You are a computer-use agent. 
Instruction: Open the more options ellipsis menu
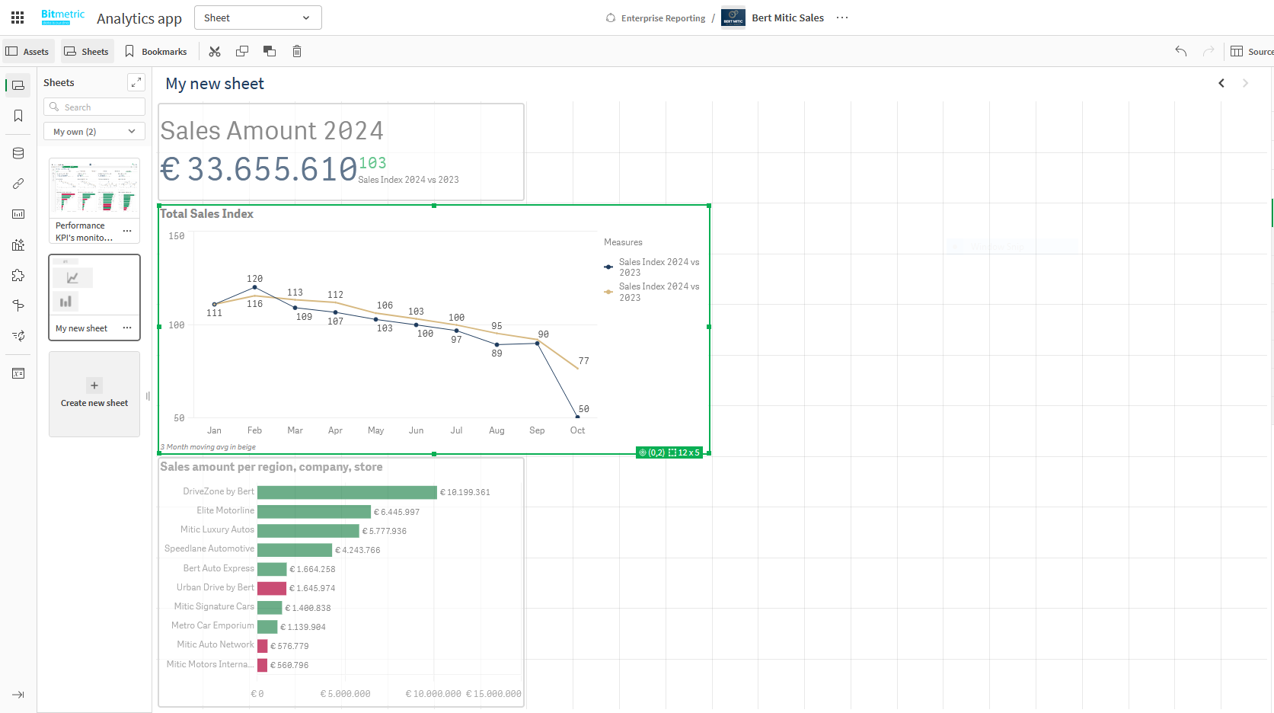pos(842,18)
